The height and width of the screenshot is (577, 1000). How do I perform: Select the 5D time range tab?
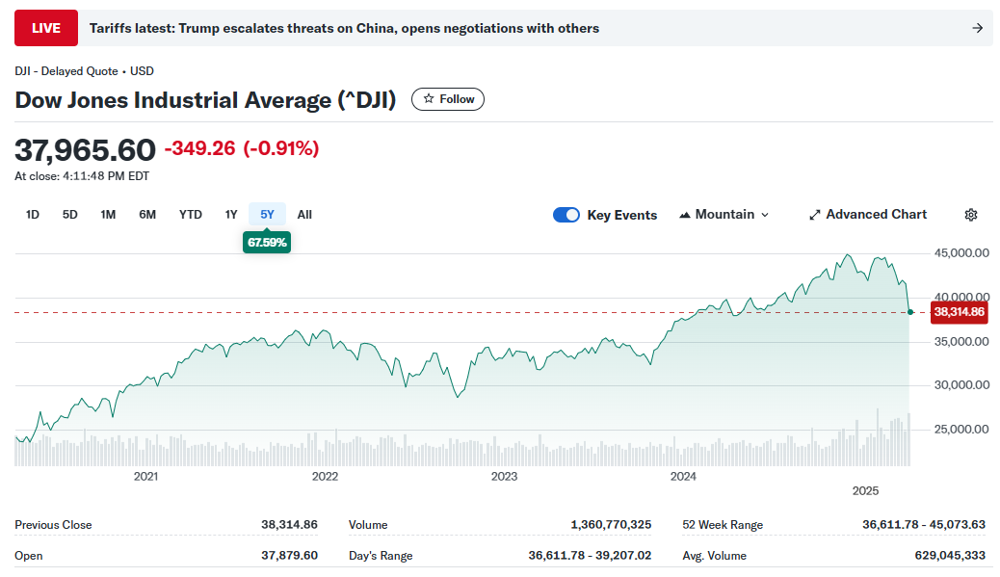(x=70, y=215)
